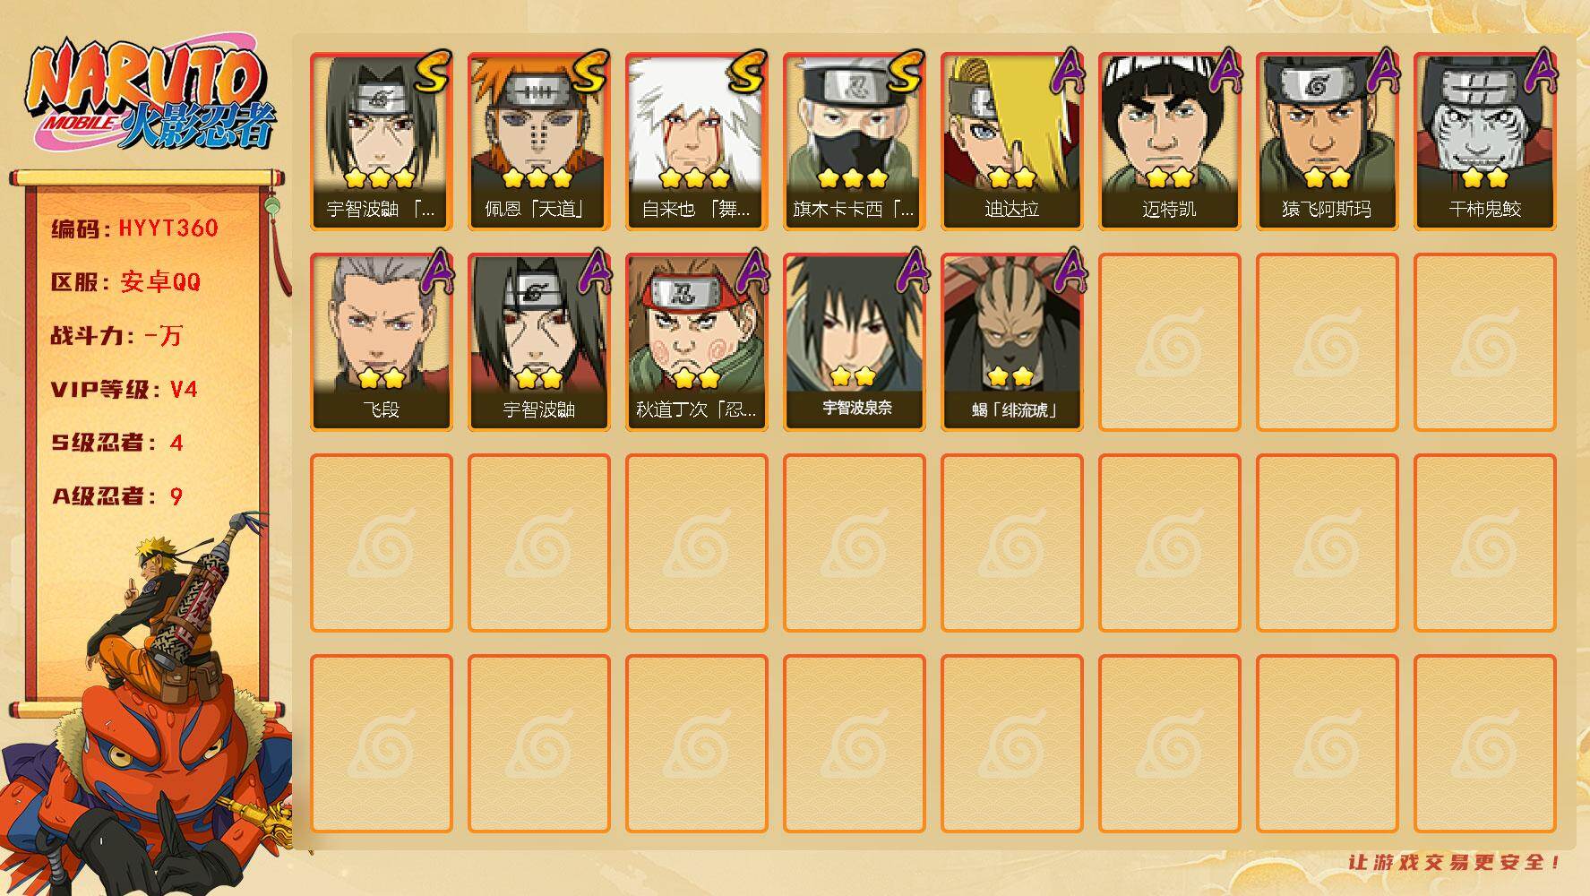Image resolution: width=1590 pixels, height=896 pixels.
Task: Select the 迪达拉 ninja card
Action: click(x=1011, y=142)
